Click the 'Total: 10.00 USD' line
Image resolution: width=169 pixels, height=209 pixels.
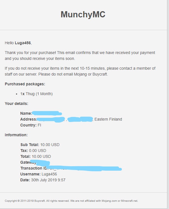pos(36,156)
